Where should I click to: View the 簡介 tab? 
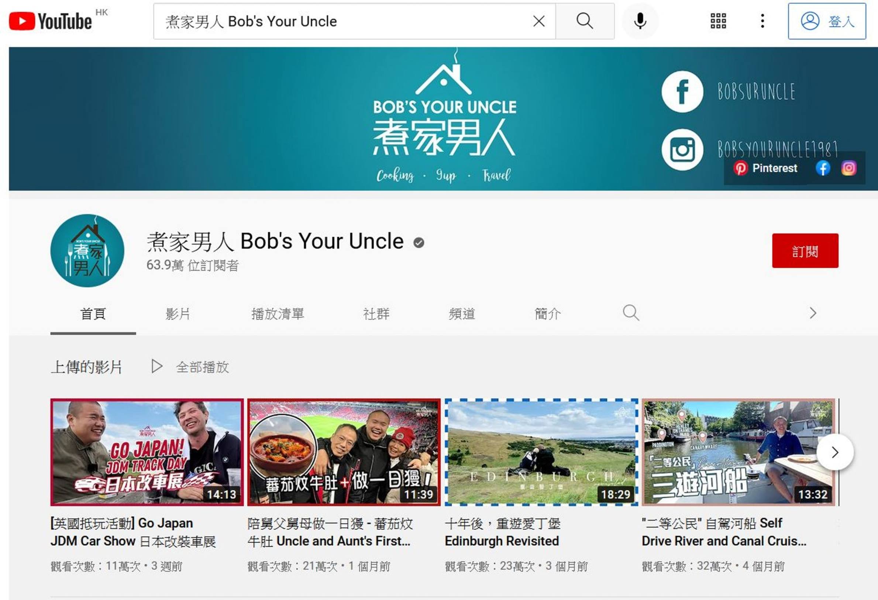point(547,314)
